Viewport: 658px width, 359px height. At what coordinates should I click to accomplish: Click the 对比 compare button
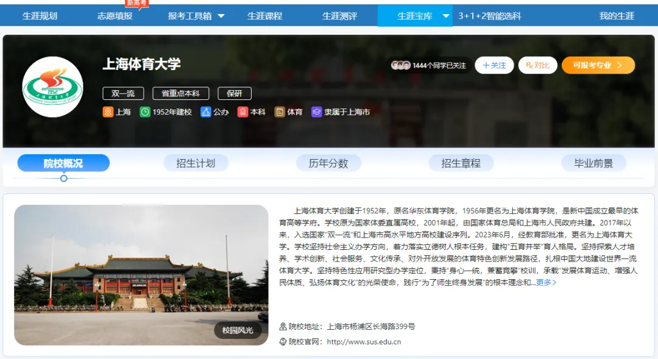[x=538, y=65]
